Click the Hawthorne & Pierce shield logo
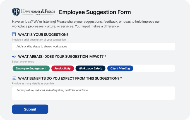This screenshot has height=120, width=190. 16,12
